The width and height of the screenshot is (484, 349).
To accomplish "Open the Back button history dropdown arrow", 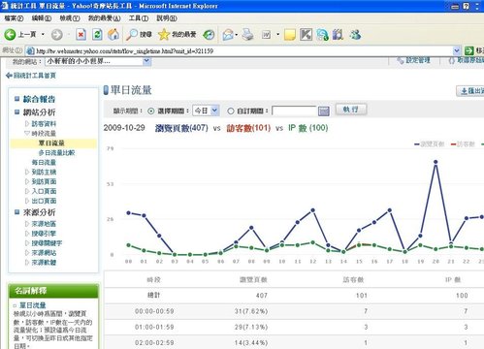I will click(x=43, y=34).
